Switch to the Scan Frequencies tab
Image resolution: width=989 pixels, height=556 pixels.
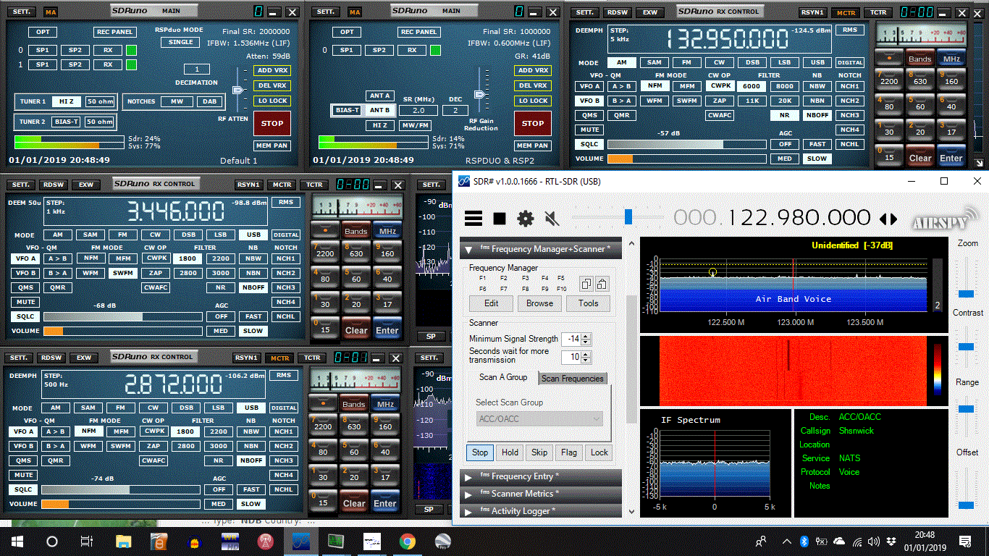(573, 378)
